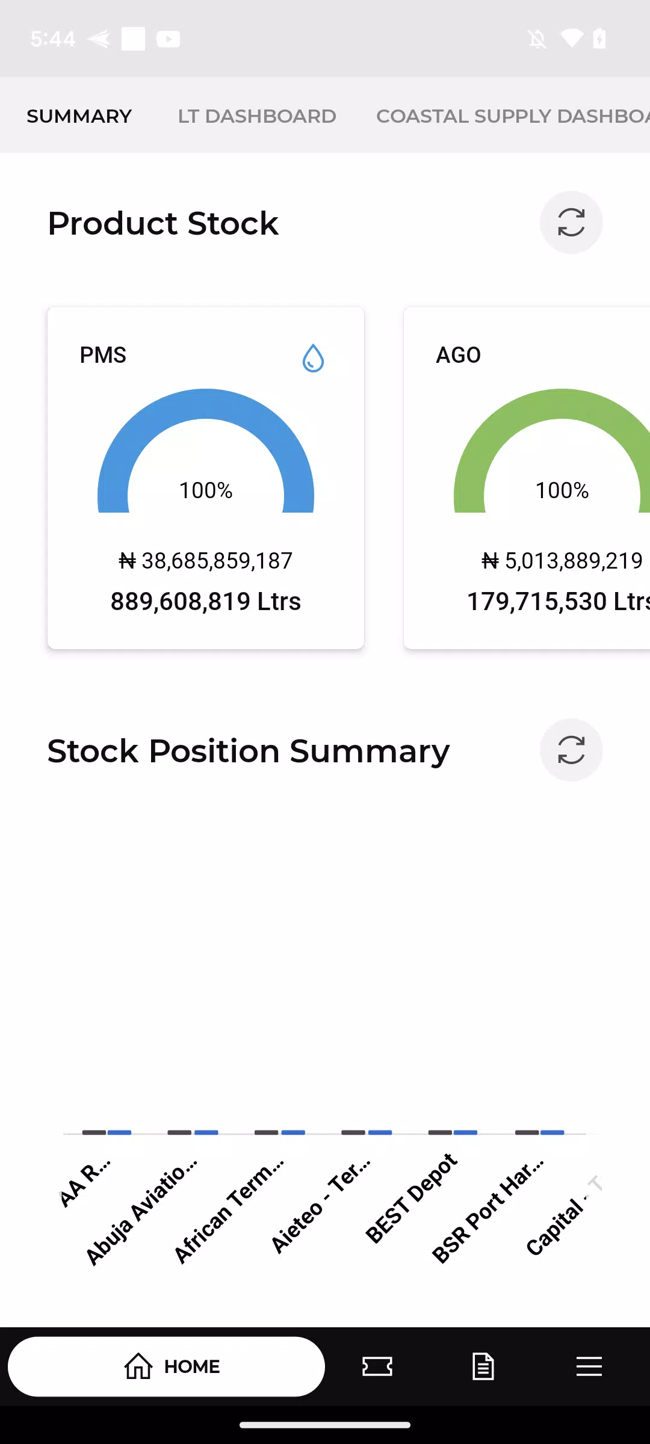The width and height of the screenshot is (650, 1444).
Task: Select the BSR Port Har... chart label
Action: [x=488, y=1210]
